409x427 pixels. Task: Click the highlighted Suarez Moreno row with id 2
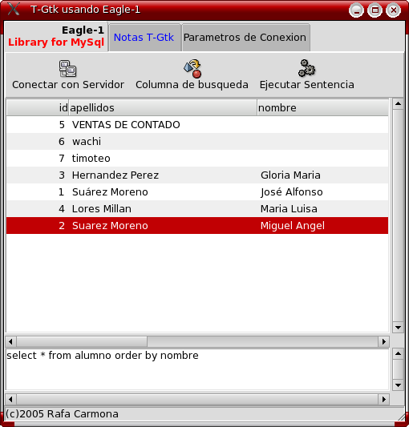pos(197,225)
